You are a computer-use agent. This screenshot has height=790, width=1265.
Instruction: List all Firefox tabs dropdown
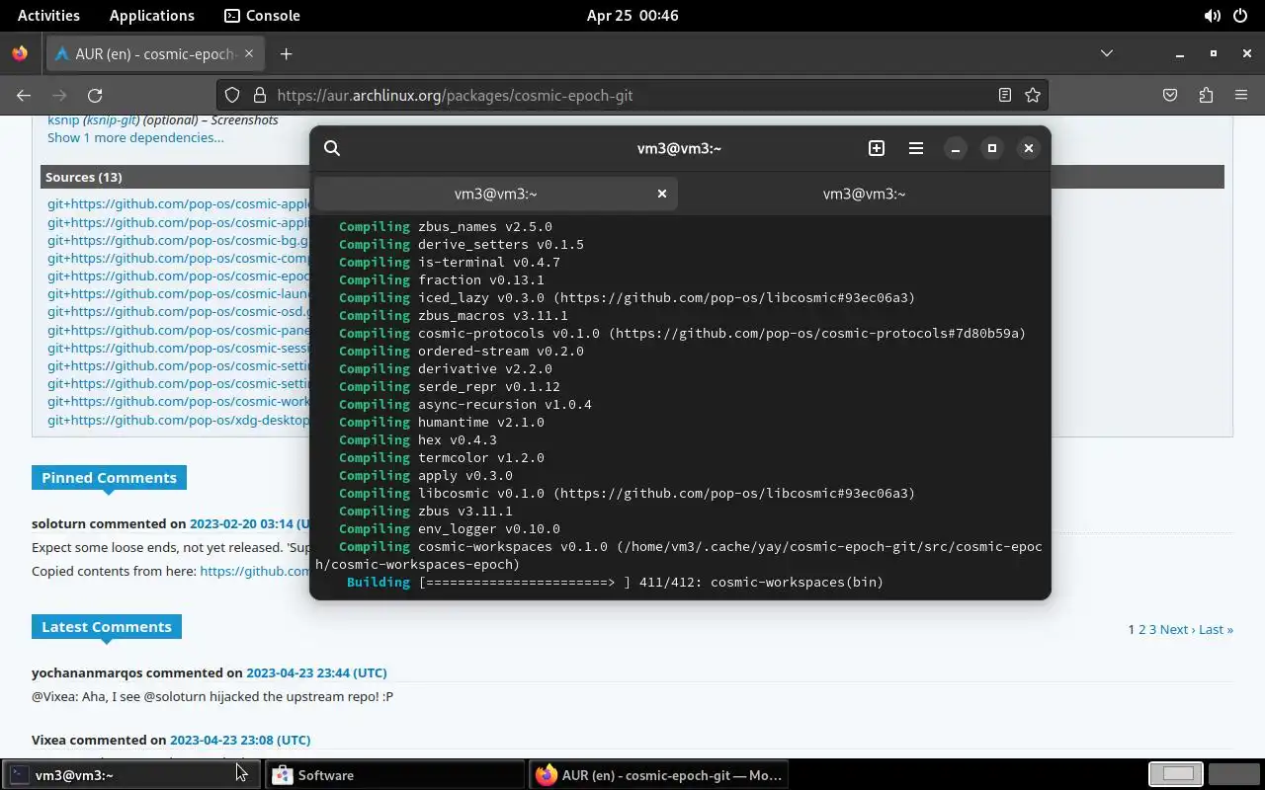(1107, 53)
